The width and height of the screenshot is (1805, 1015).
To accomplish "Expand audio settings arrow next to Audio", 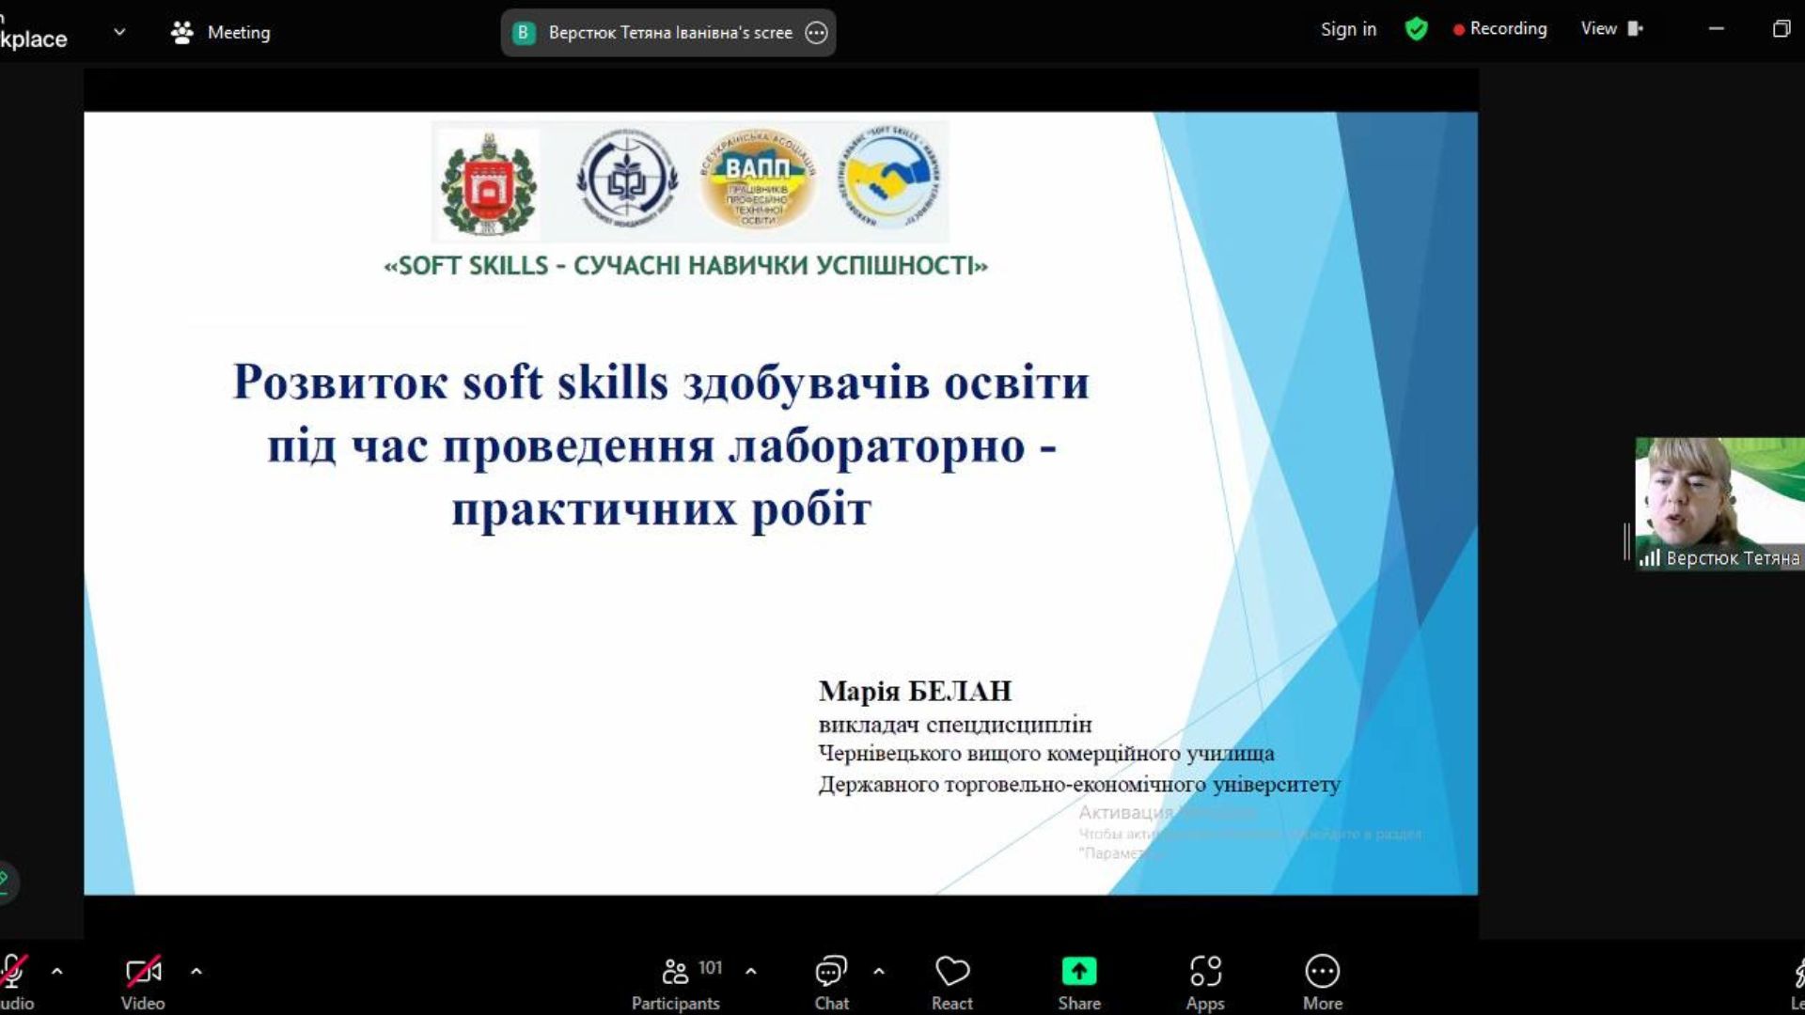I will point(57,971).
